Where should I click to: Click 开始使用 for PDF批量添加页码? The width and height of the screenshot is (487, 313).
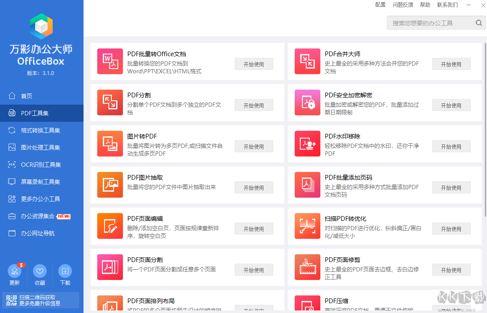(451, 187)
